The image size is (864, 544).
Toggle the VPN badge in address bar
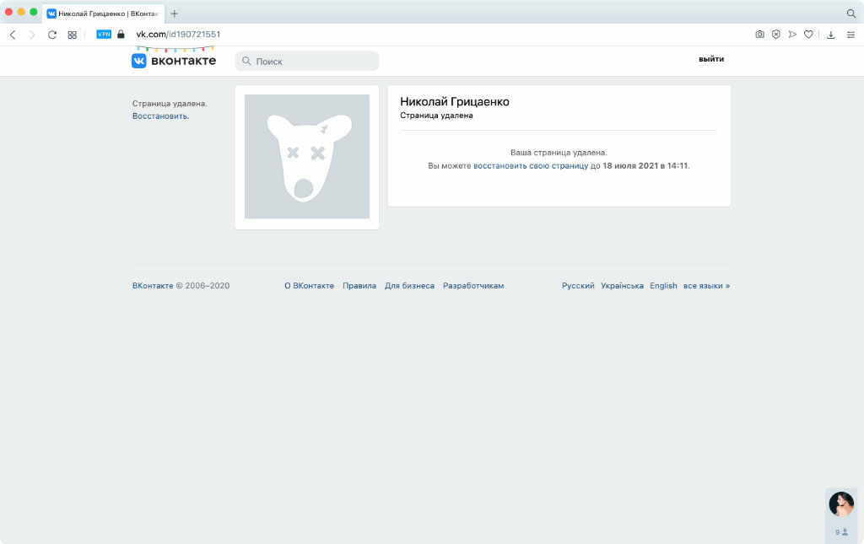tap(104, 34)
